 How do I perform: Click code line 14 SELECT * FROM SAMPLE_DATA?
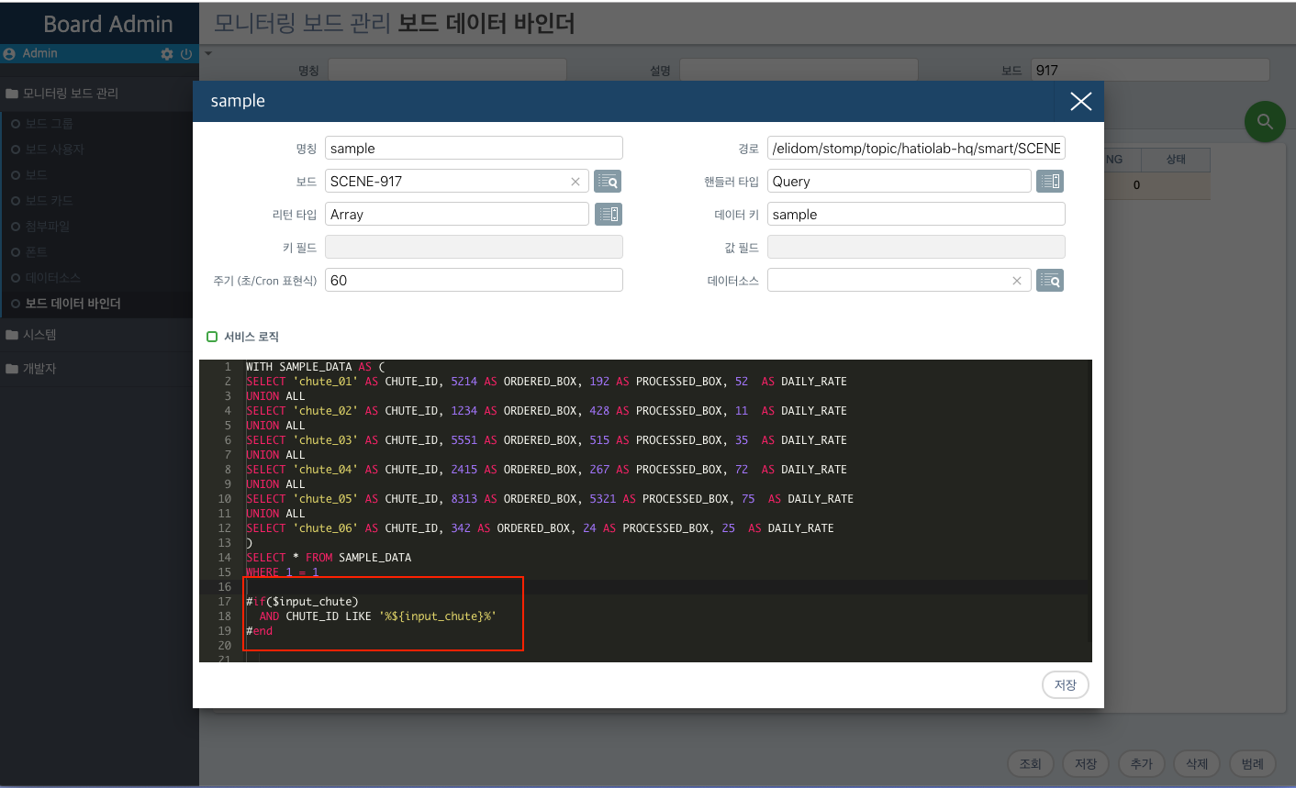click(329, 558)
